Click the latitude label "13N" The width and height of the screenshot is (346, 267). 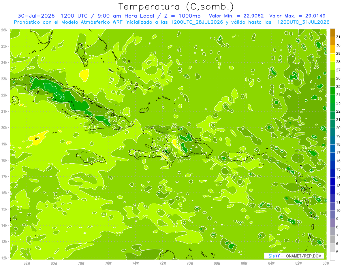coord(4,242)
